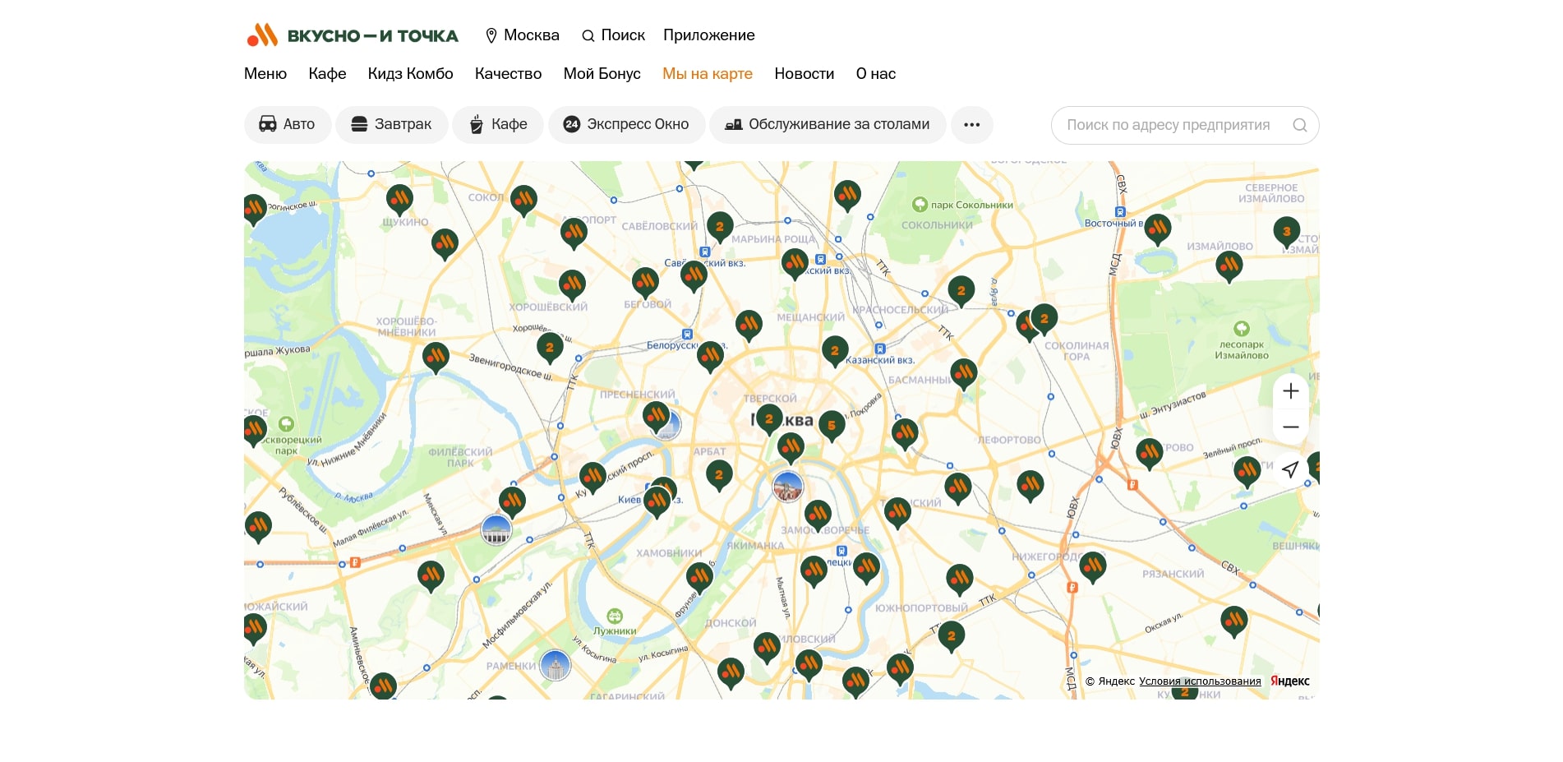The width and height of the screenshot is (1563, 762).
Task: Click the magnifier icon in address search
Action: pos(1299,125)
